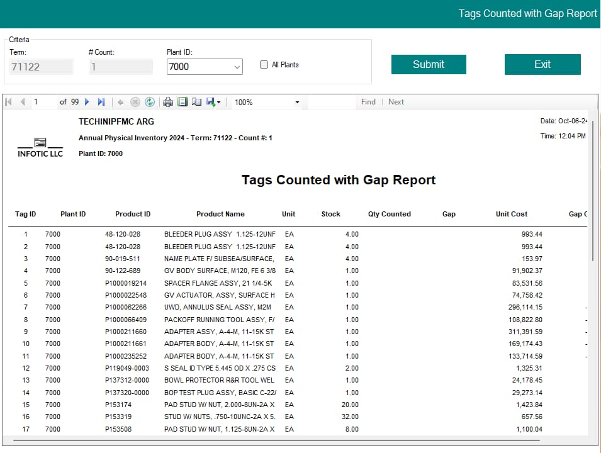This screenshot has width=601, height=453.
Task: Open page setup
Action: point(196,102)
